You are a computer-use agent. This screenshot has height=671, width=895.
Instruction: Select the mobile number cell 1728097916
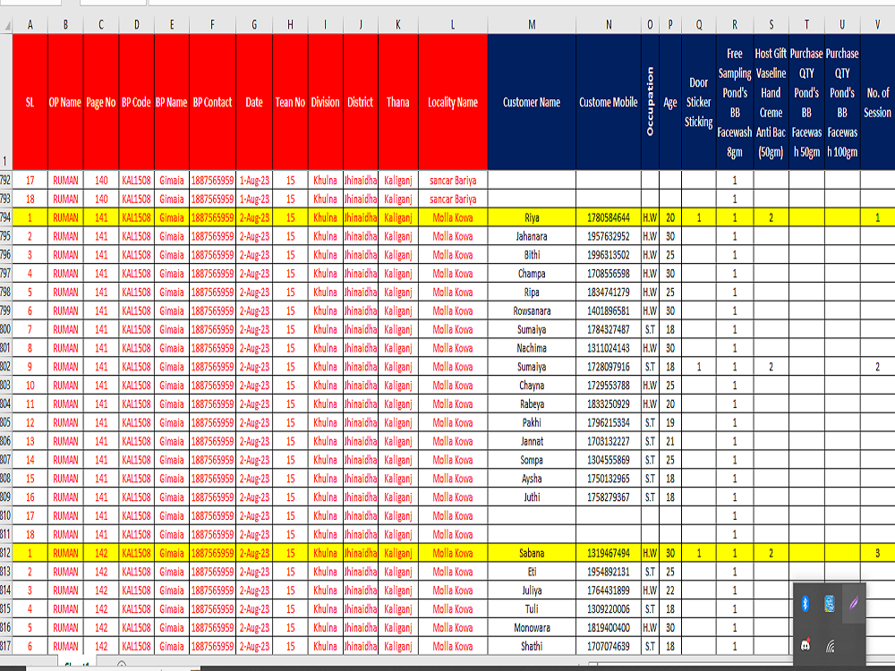pyautogui.click(x=609, y=367)
